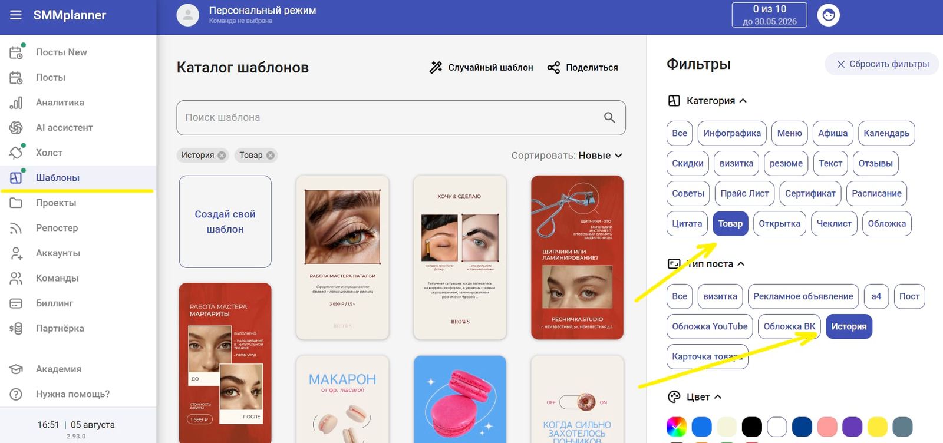Screen dimensions: 943x443
Task: Open Биллинг from the sidebar
Action: click(54, 303)
